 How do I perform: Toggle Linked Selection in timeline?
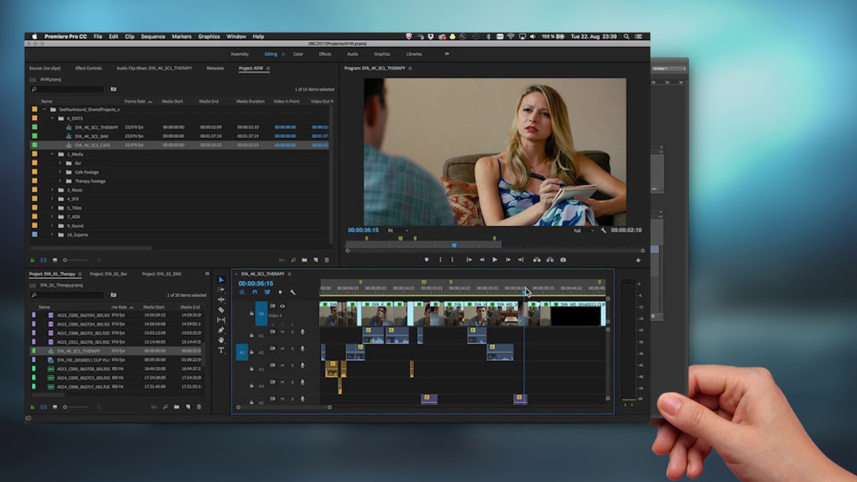267,292
